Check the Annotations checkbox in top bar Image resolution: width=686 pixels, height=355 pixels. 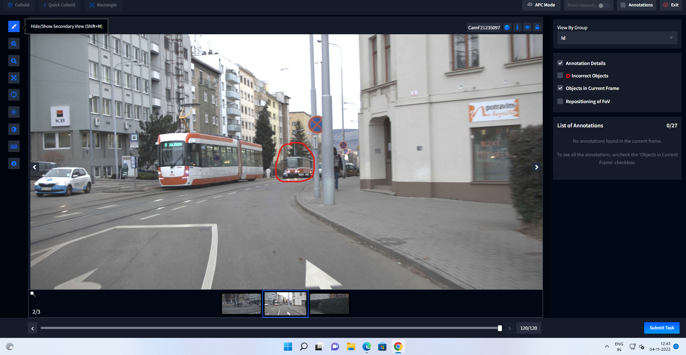(x=623, y=5)
